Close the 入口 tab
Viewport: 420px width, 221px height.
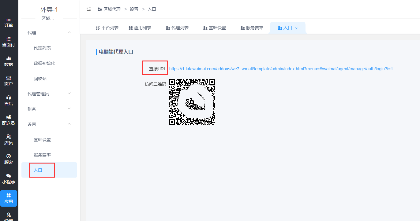(296, 28)
